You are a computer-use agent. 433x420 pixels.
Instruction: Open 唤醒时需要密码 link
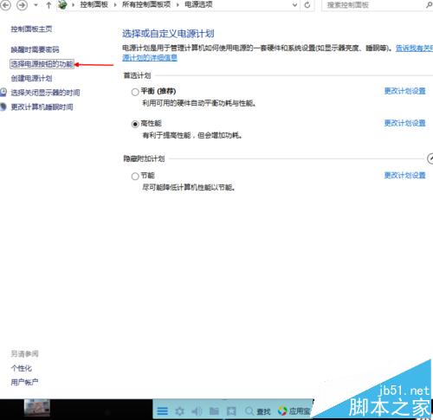point(35,49)
